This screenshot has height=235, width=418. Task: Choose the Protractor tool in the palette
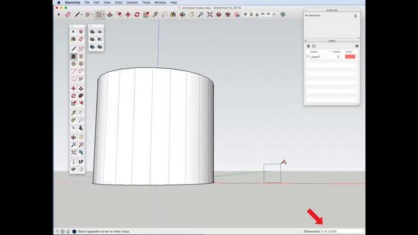tap(74, 120)
